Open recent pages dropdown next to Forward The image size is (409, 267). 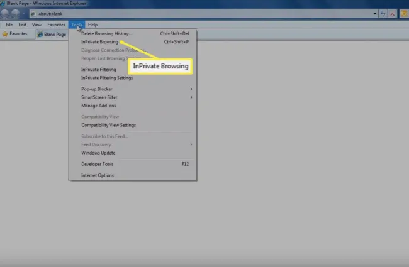[24, 14]
